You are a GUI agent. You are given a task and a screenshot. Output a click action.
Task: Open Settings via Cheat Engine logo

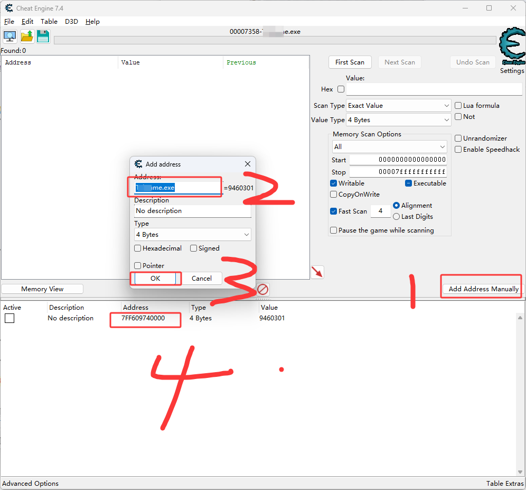coord(512,46)
